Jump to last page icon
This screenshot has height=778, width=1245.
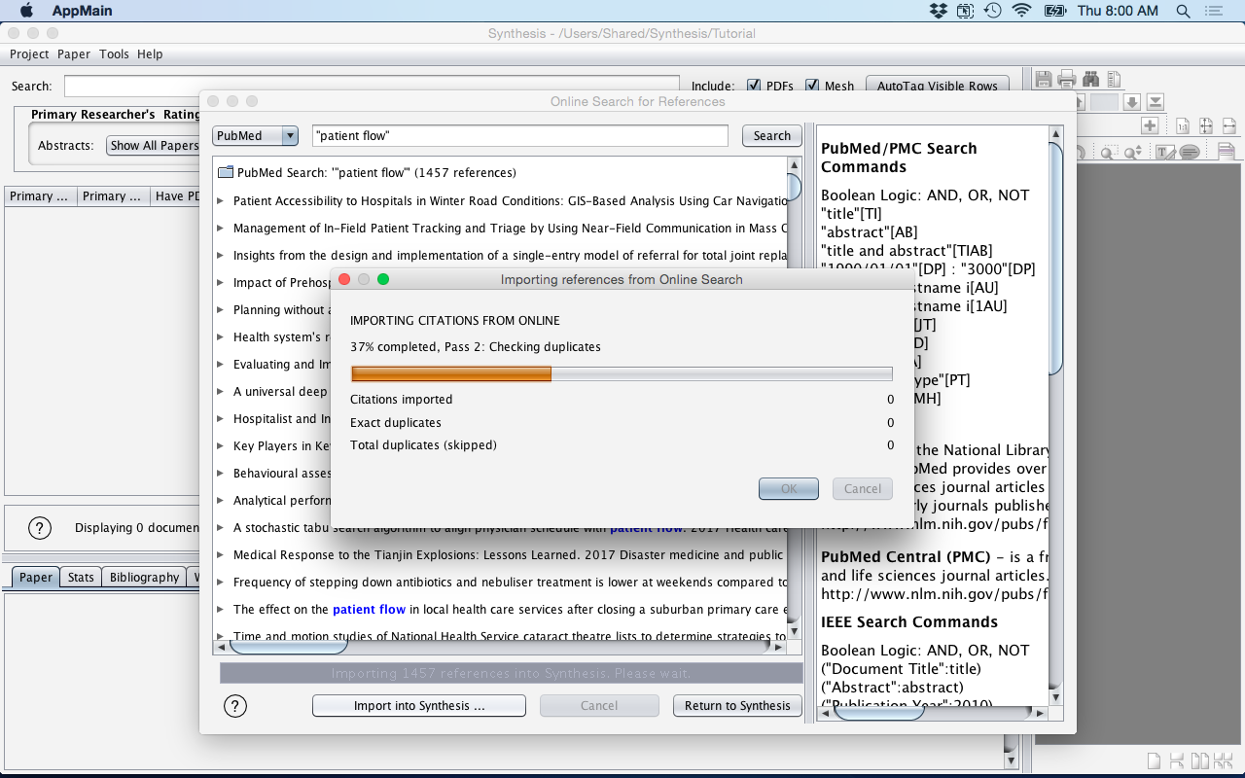tap(1155, 102)
